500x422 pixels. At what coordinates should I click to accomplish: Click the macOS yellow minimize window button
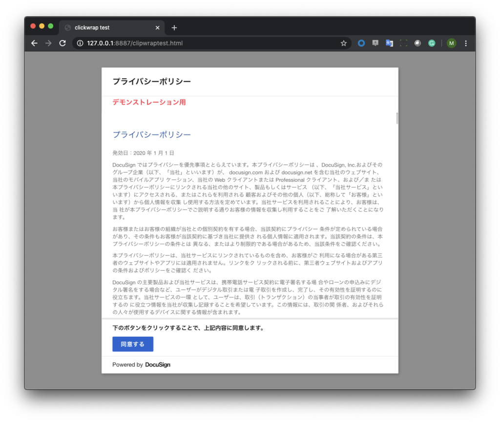click(42, 26)
